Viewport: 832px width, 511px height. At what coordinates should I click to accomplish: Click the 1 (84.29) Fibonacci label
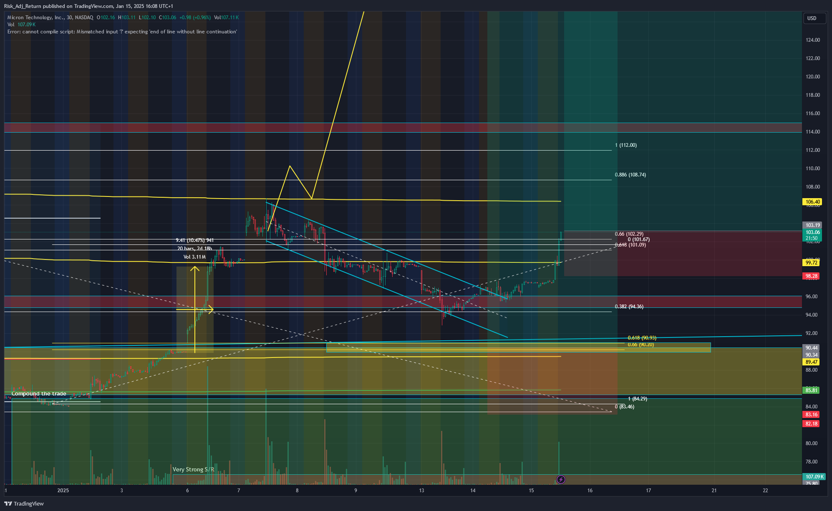[638, 399]
